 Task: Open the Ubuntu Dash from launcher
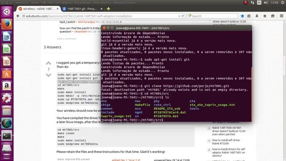click(7, 12)
